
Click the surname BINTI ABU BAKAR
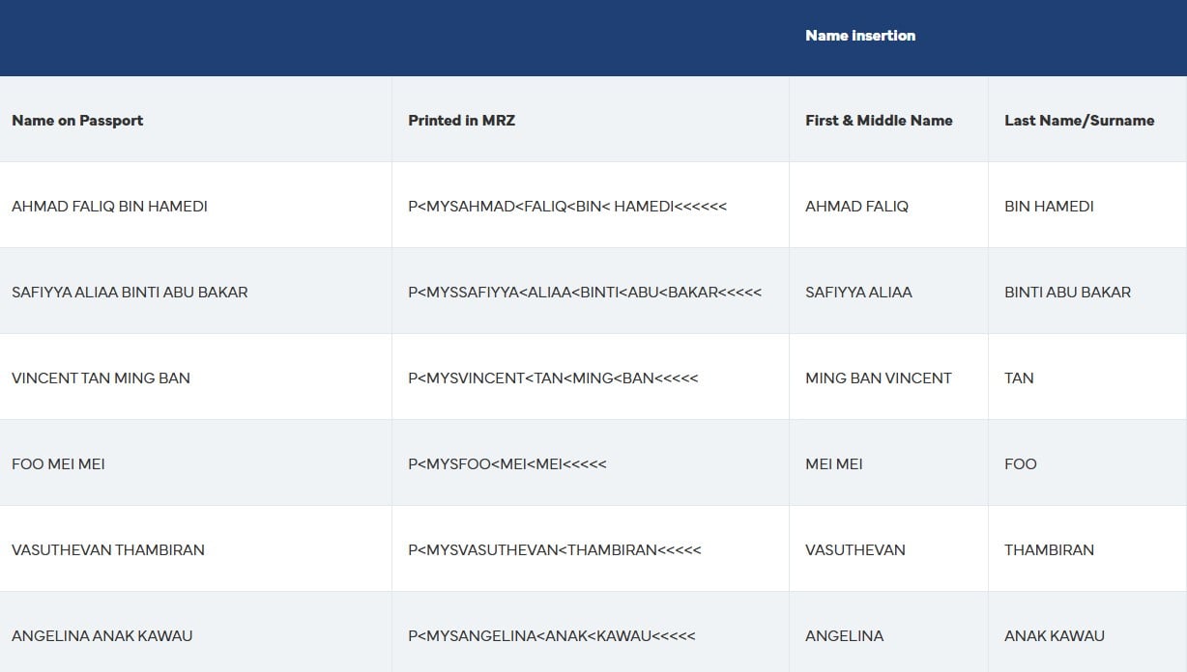tap(1067, 293)
